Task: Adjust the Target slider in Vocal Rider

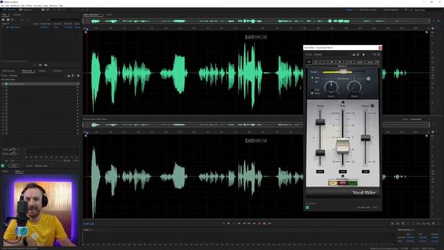Action: click(343, 72)
